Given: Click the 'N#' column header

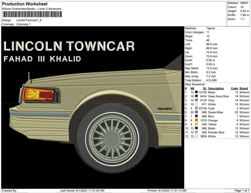Looking at the screenshot, I should click(x=192, y=88).
